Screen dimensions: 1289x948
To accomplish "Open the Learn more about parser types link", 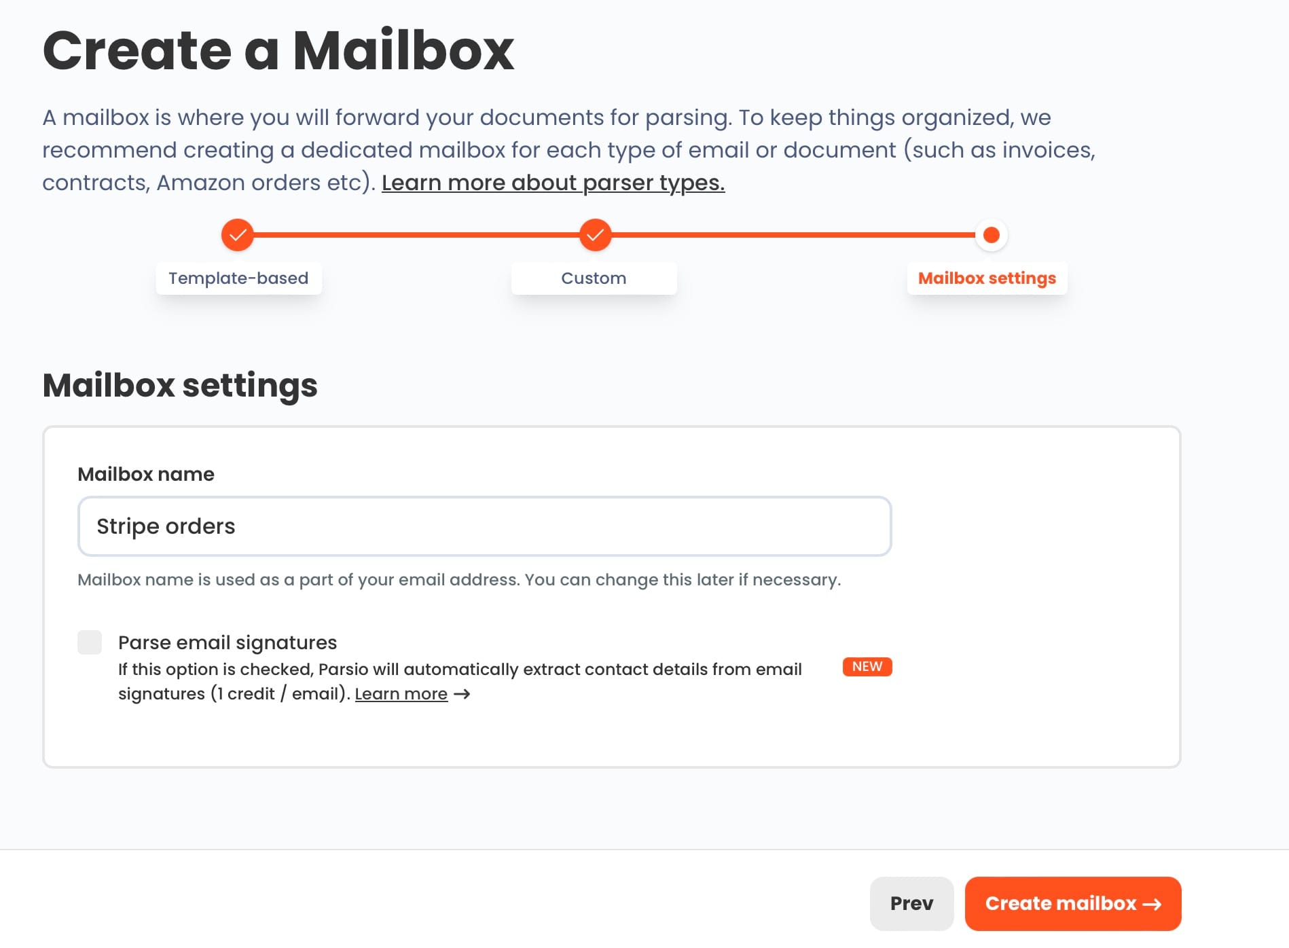I will pyautogui.click(x=553, y=183).
